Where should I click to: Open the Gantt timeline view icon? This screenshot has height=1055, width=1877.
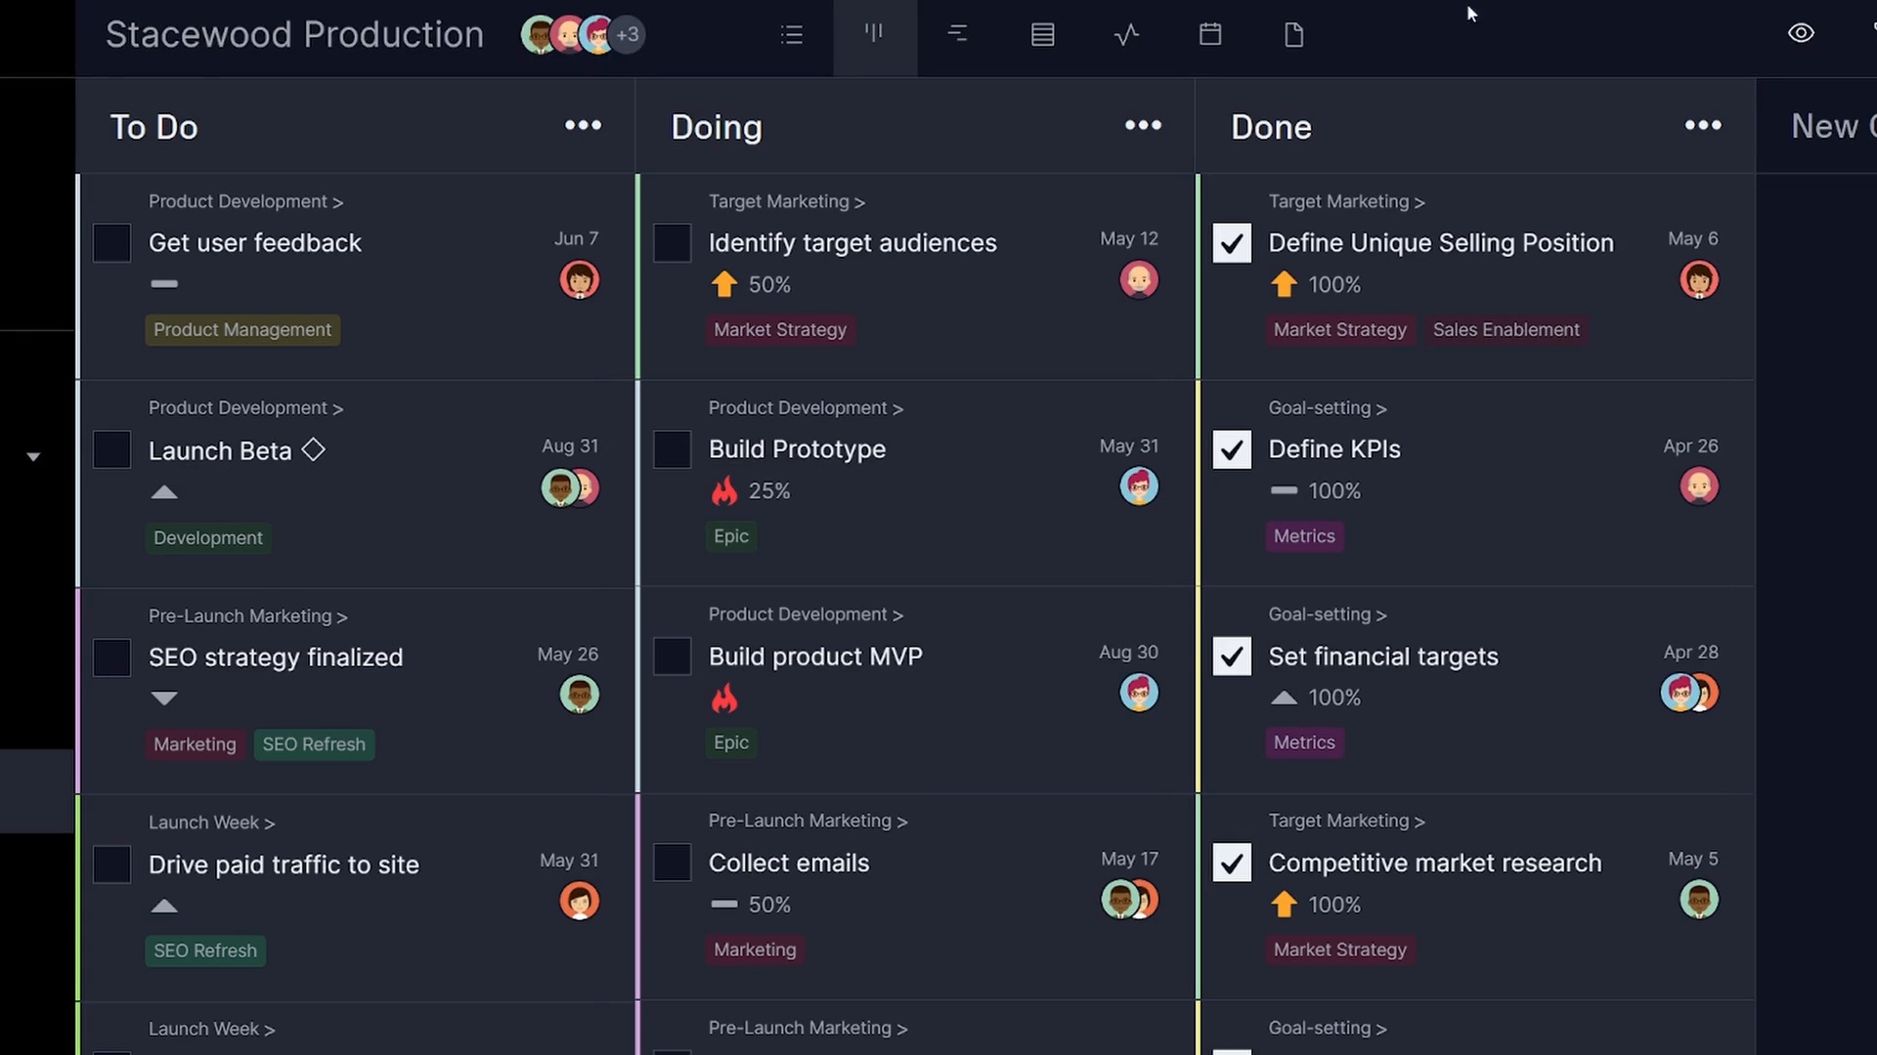(x=957, y=35)
